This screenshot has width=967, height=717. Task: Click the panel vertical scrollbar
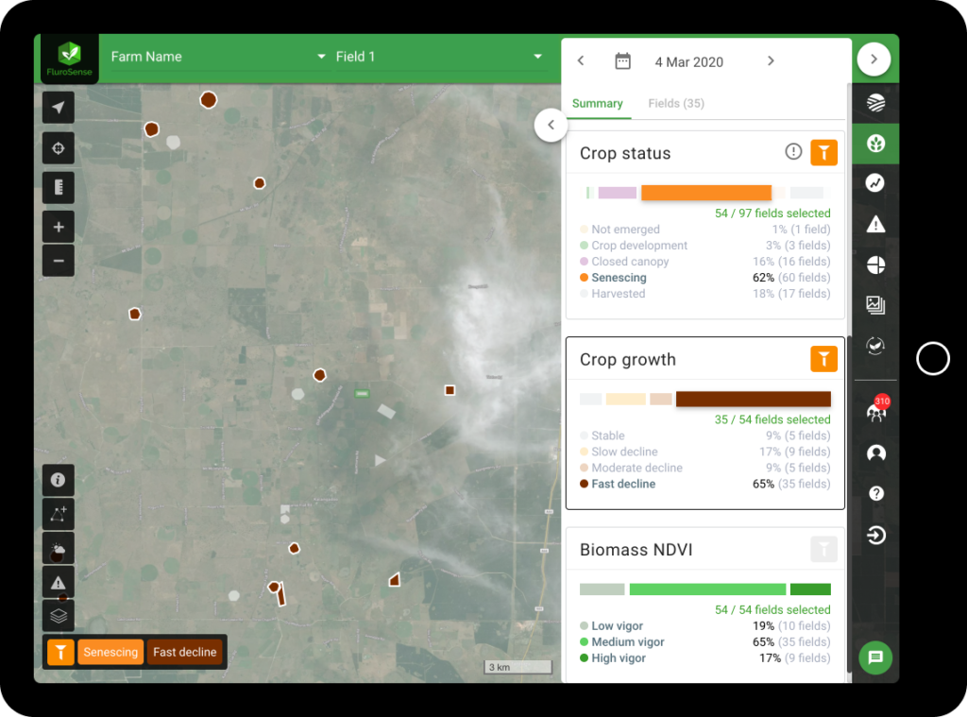[x=849, y=504]
